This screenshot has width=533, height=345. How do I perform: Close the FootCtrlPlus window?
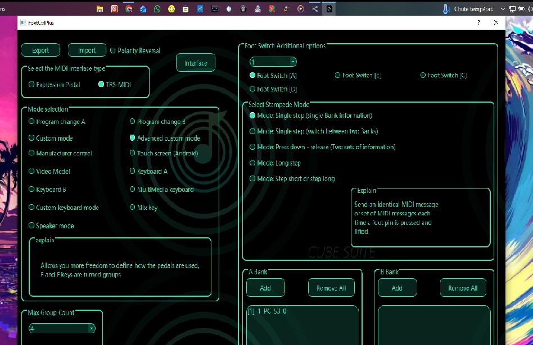coord(496,22)
